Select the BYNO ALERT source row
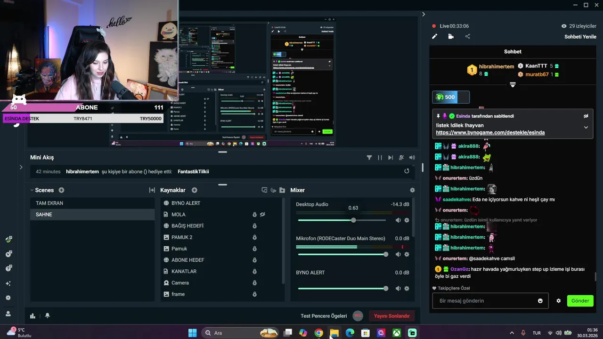603x339 pixels. 221,203
